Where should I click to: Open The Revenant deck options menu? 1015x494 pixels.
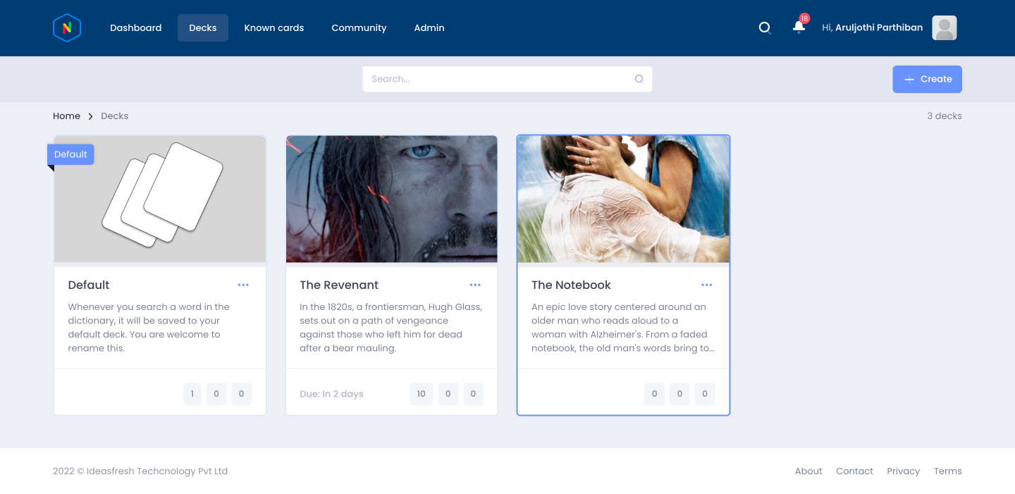(x=475, y=285)
